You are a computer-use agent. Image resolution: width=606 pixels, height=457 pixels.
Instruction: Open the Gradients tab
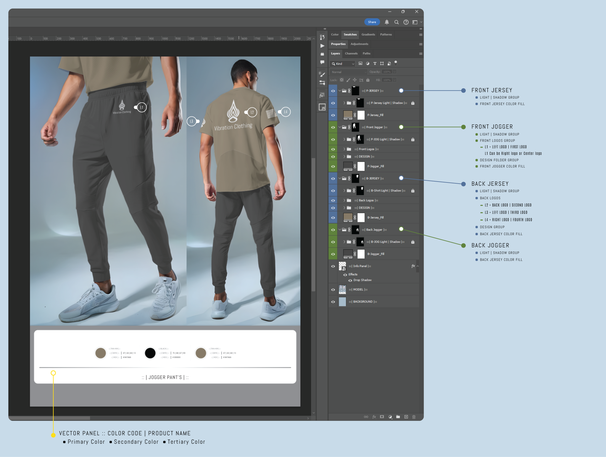coord(368,35)
